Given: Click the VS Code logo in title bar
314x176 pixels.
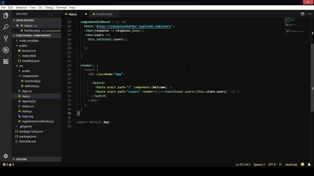Looking at the screenshot, I should pos(2,2).
